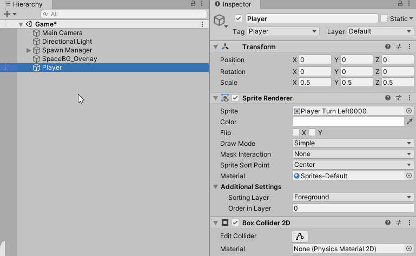
Task: Open the Sorting Layer dropdown
Action: (x=353, y=197)
